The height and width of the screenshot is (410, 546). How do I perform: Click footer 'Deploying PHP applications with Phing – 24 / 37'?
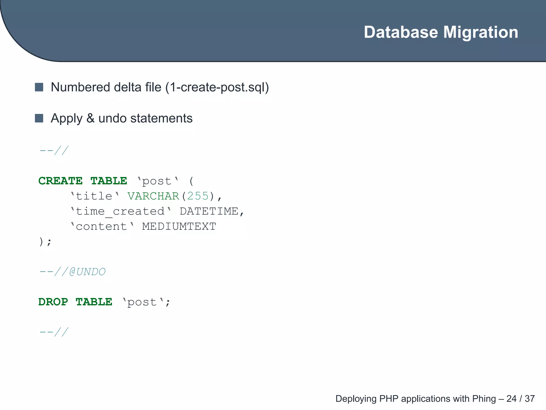click(435, 399)
